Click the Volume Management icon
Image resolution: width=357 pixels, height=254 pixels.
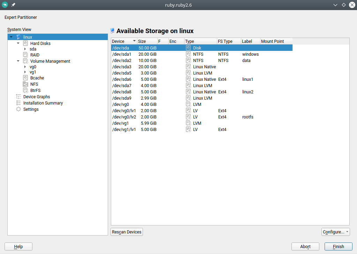pos(25,61)
